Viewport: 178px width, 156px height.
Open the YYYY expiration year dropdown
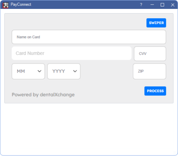coord(64,71)
